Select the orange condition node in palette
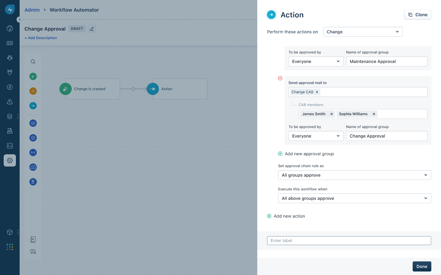Screen dimensions: 441x275 pyautogui.click(x=33, y=91)
